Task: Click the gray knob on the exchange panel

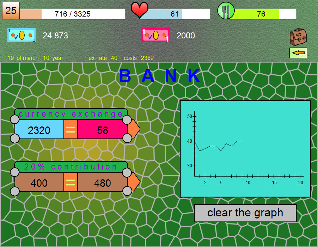Action: pos(15,119)
